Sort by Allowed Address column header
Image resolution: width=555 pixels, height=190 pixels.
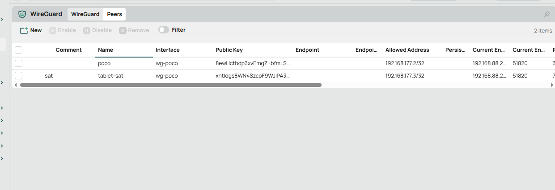pyautogui.click(x=407, y=50)
